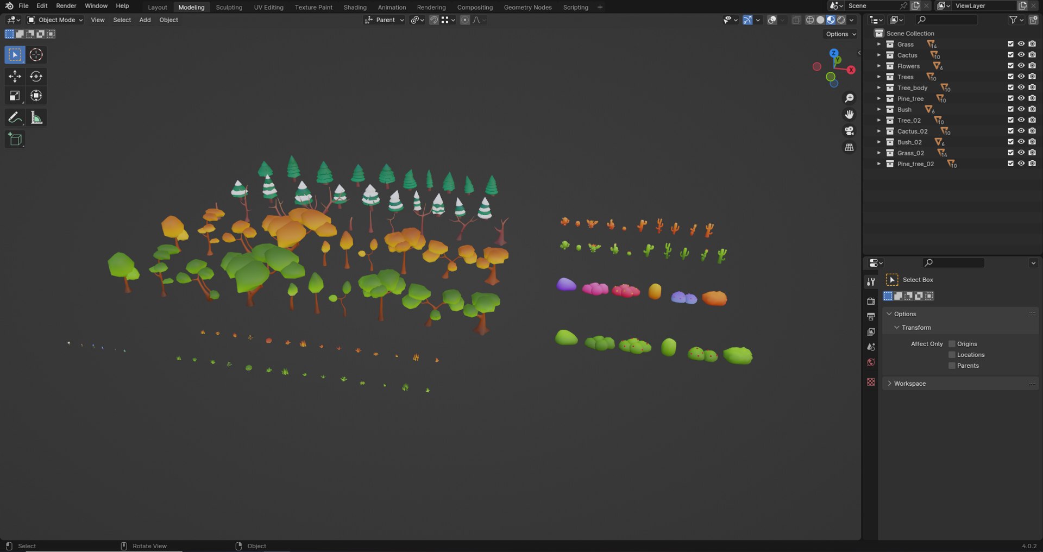Viewport: 1043px width, 552px height.
Task: Open the Texture properties tab
Action: pyautogui.click(x=871, y=382)
